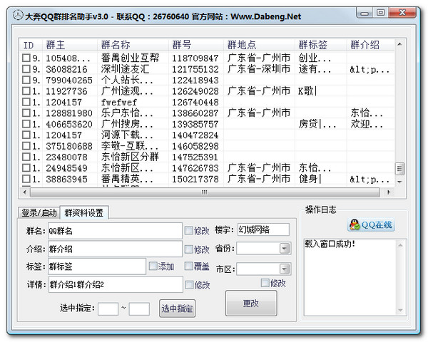
Task: Click group name 东怡新区分群
Action: pyautogui.click(x=130, y=157)
